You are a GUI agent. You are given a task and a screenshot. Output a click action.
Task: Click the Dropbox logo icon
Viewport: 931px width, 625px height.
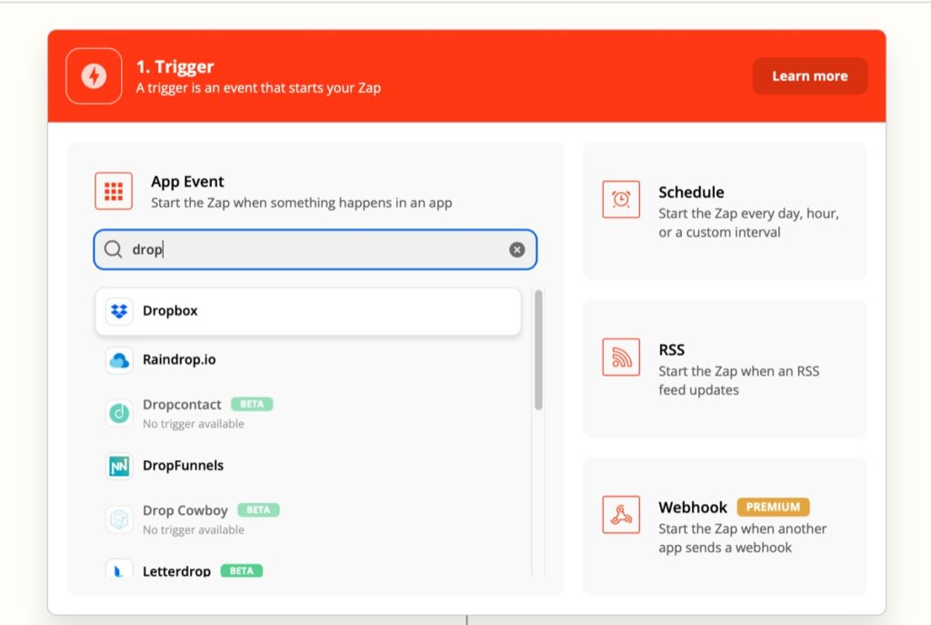(119, 311)
